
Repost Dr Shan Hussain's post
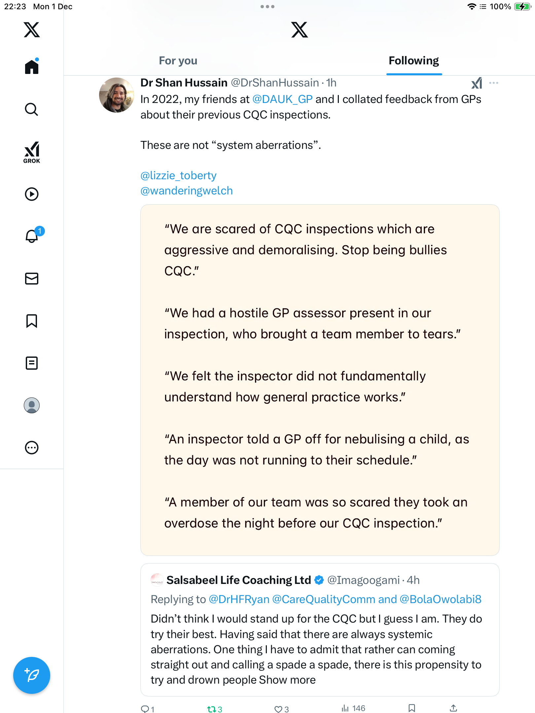pos(211,709)
